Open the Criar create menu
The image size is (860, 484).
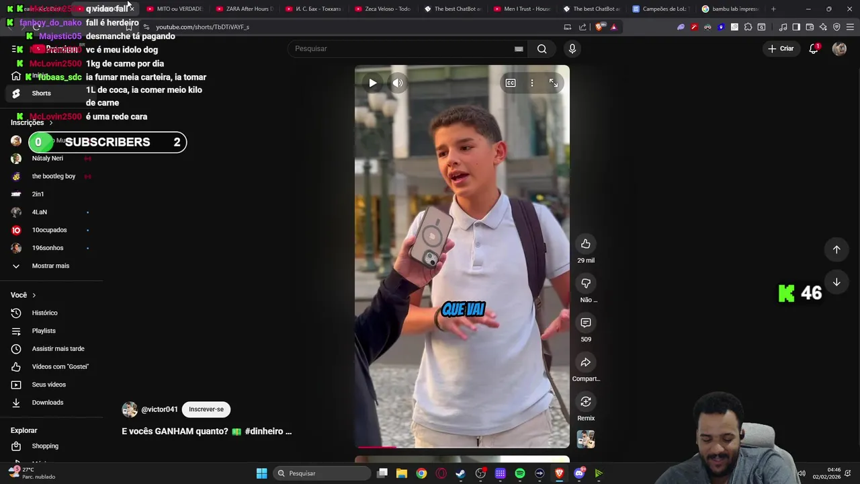tap(781, 48)
